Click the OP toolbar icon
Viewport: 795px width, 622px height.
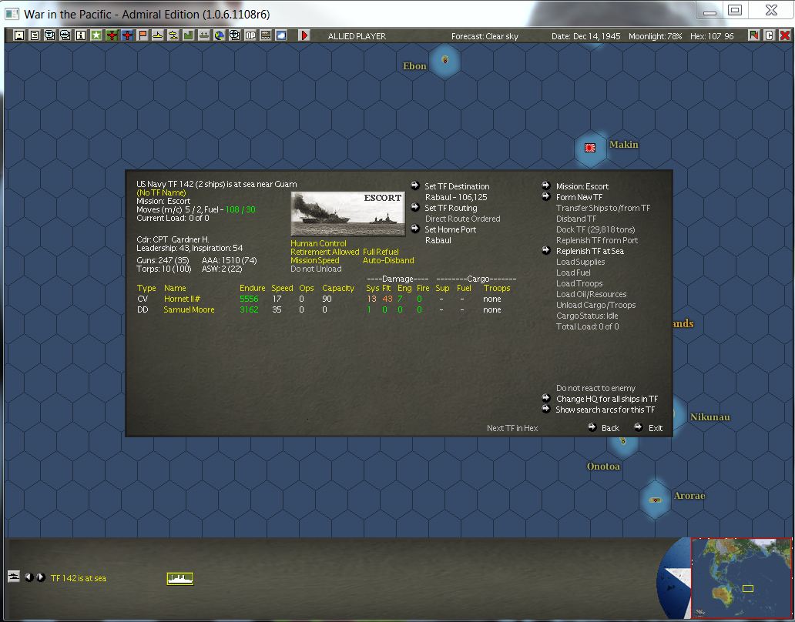[x=250, y=35]
